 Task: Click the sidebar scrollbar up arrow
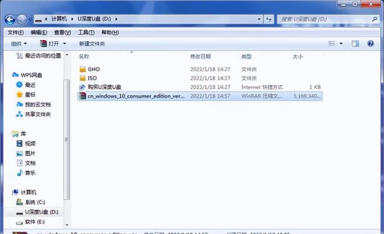67,55
